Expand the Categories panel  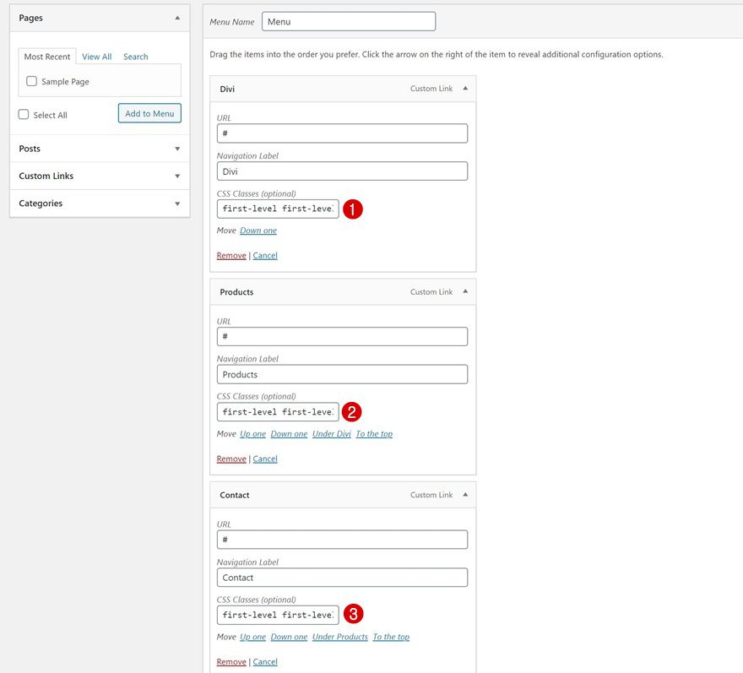coord(176,203)
